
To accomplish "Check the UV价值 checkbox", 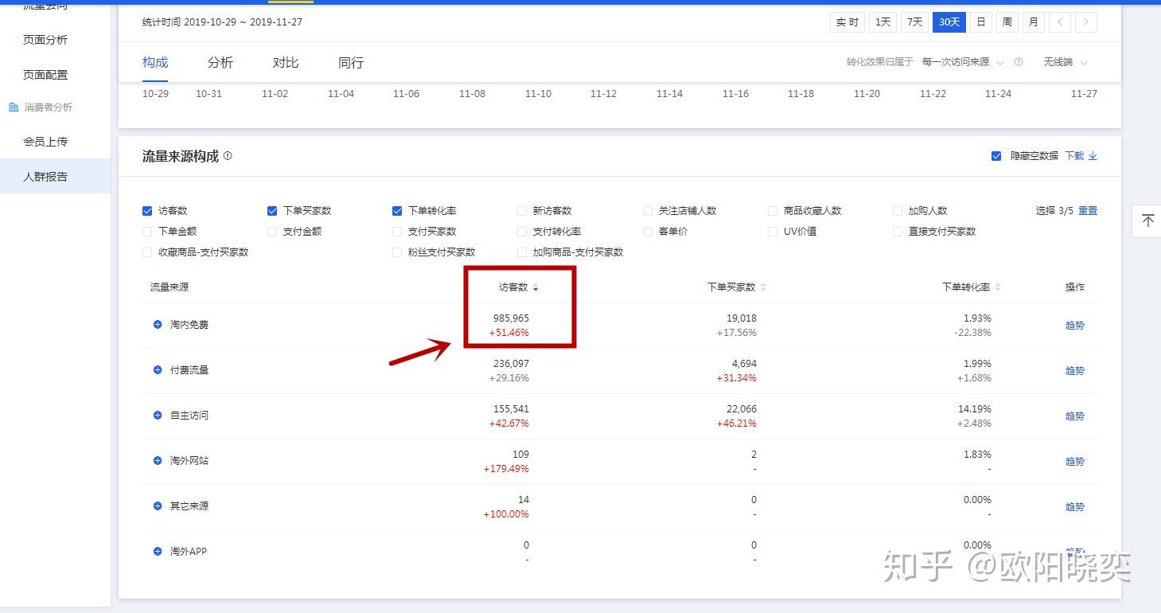I will coord(773,232).
